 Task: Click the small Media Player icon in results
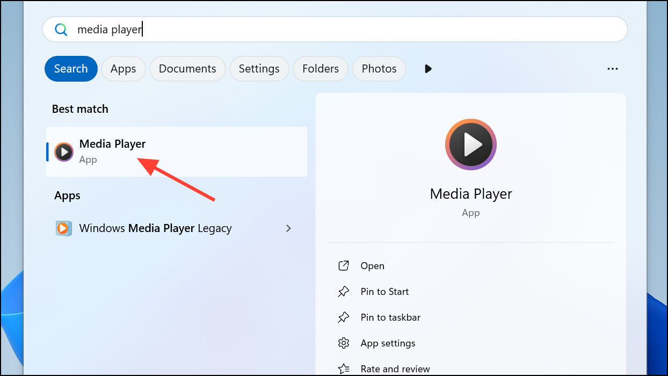click(64, 152)
